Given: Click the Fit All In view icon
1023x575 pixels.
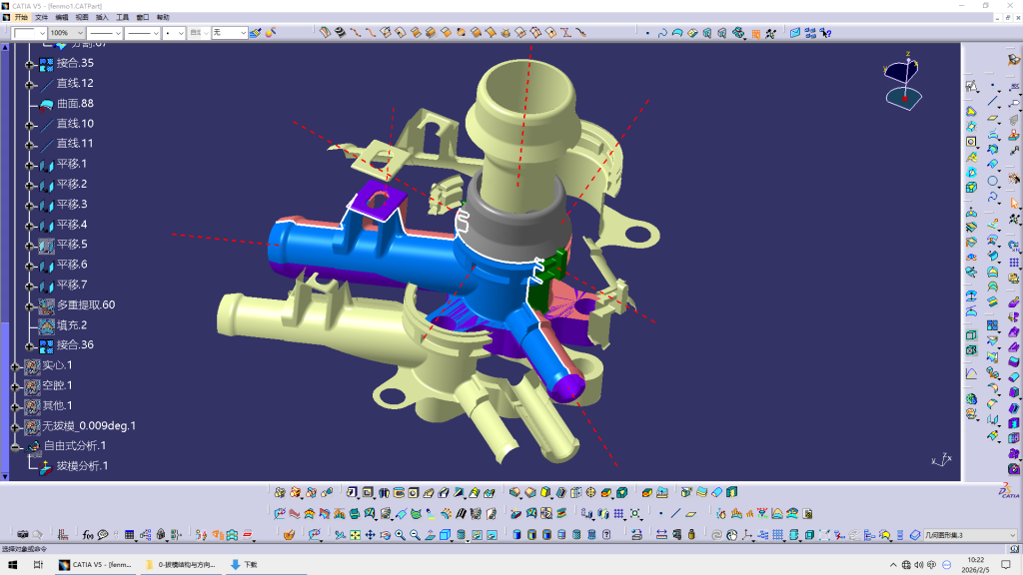Looking at the screenshot, I should tap(355, 535).
